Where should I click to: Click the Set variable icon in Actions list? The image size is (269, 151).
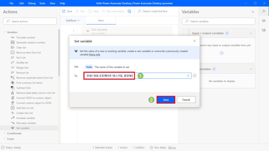tap(13, 128)
